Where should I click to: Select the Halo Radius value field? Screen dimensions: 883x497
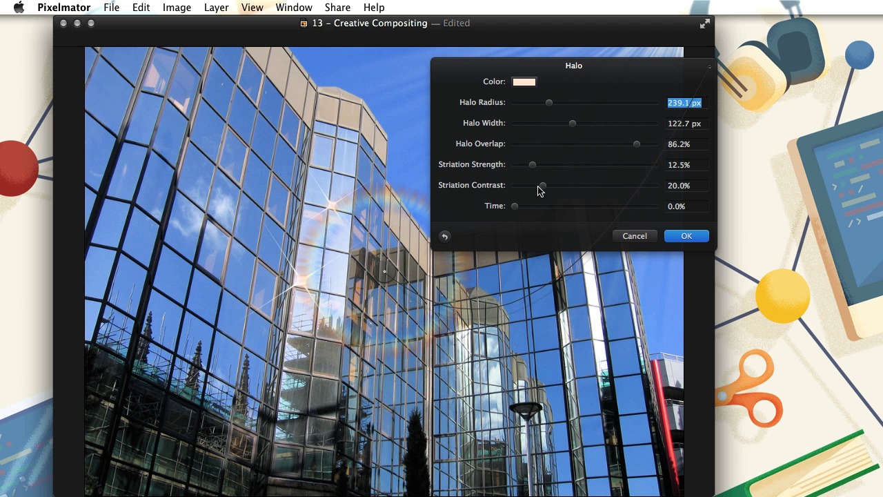click(x=686, y=103)
